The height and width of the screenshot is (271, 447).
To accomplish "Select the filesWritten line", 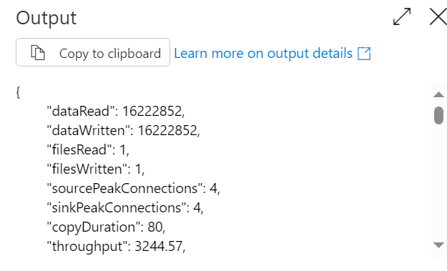I will pos(96,169).
